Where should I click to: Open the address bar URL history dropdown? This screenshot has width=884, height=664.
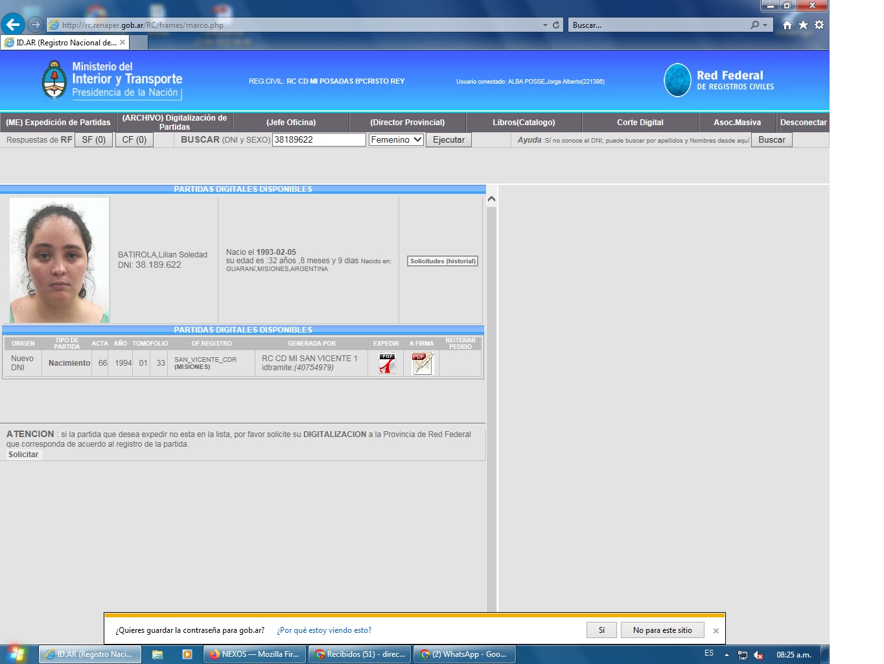point(545,25)
